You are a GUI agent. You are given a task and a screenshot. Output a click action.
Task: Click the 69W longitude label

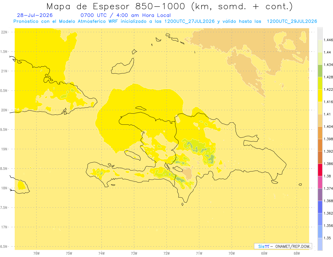(264, 253)
